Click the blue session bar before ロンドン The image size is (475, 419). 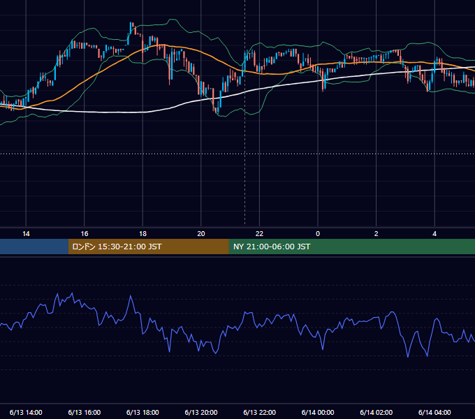point(34,247)
